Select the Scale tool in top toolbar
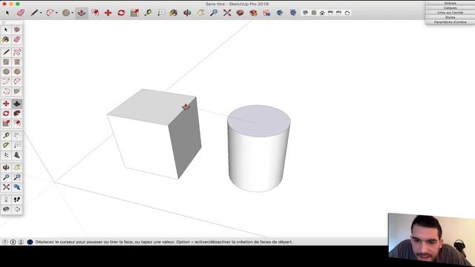 coord(134,13)
